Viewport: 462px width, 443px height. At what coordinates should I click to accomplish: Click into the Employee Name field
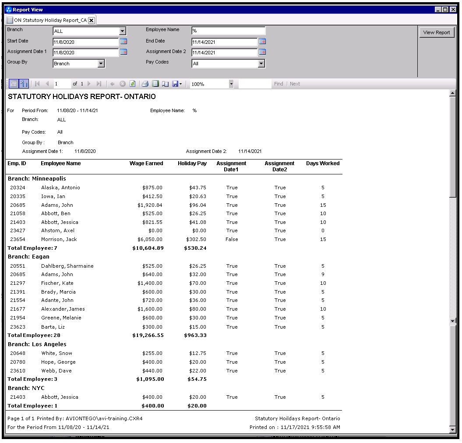pos(228,31)
